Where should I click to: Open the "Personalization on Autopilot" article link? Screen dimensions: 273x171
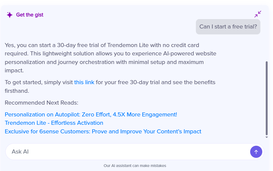pyautogui.click(x=91, y=115)
